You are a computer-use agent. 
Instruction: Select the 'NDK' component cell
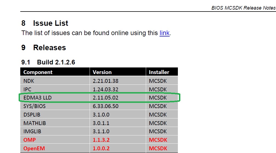coord(55,81)
